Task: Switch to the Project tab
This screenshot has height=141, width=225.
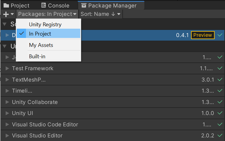Action: pyautogui.click(x=17, y=5)
